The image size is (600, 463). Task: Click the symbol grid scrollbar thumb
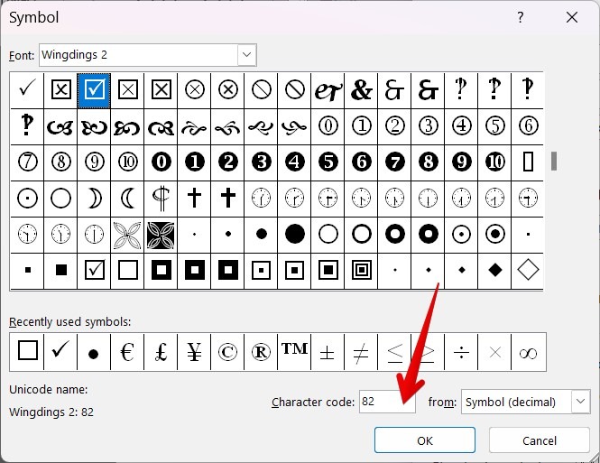[x=554, y=161]
